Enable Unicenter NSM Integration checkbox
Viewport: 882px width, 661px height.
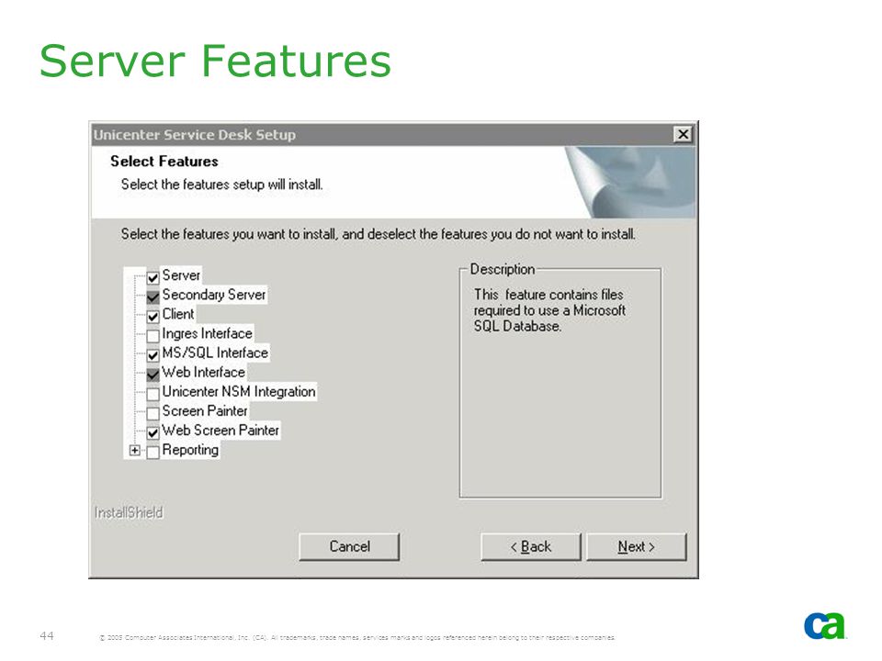(153, 394)
